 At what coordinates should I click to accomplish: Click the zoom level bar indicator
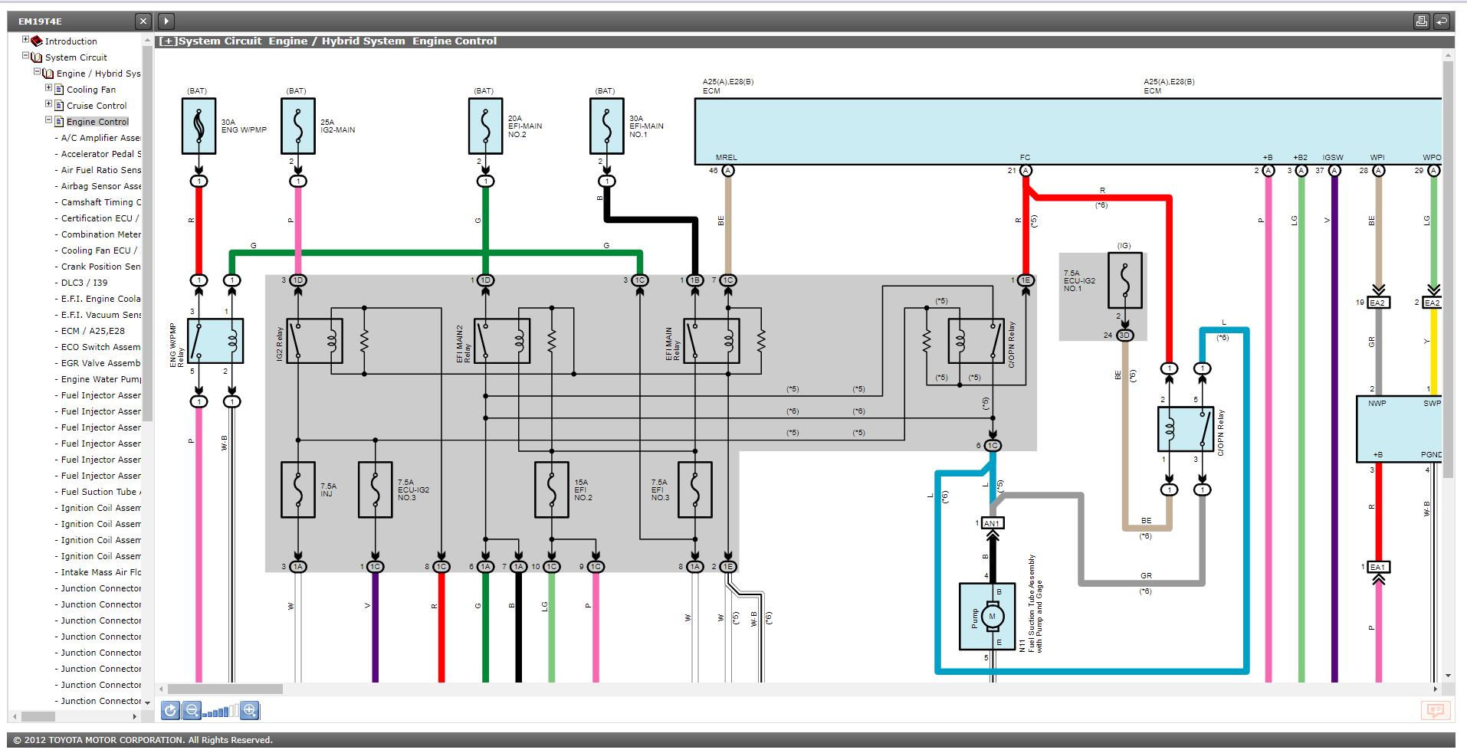pos(222,711)
